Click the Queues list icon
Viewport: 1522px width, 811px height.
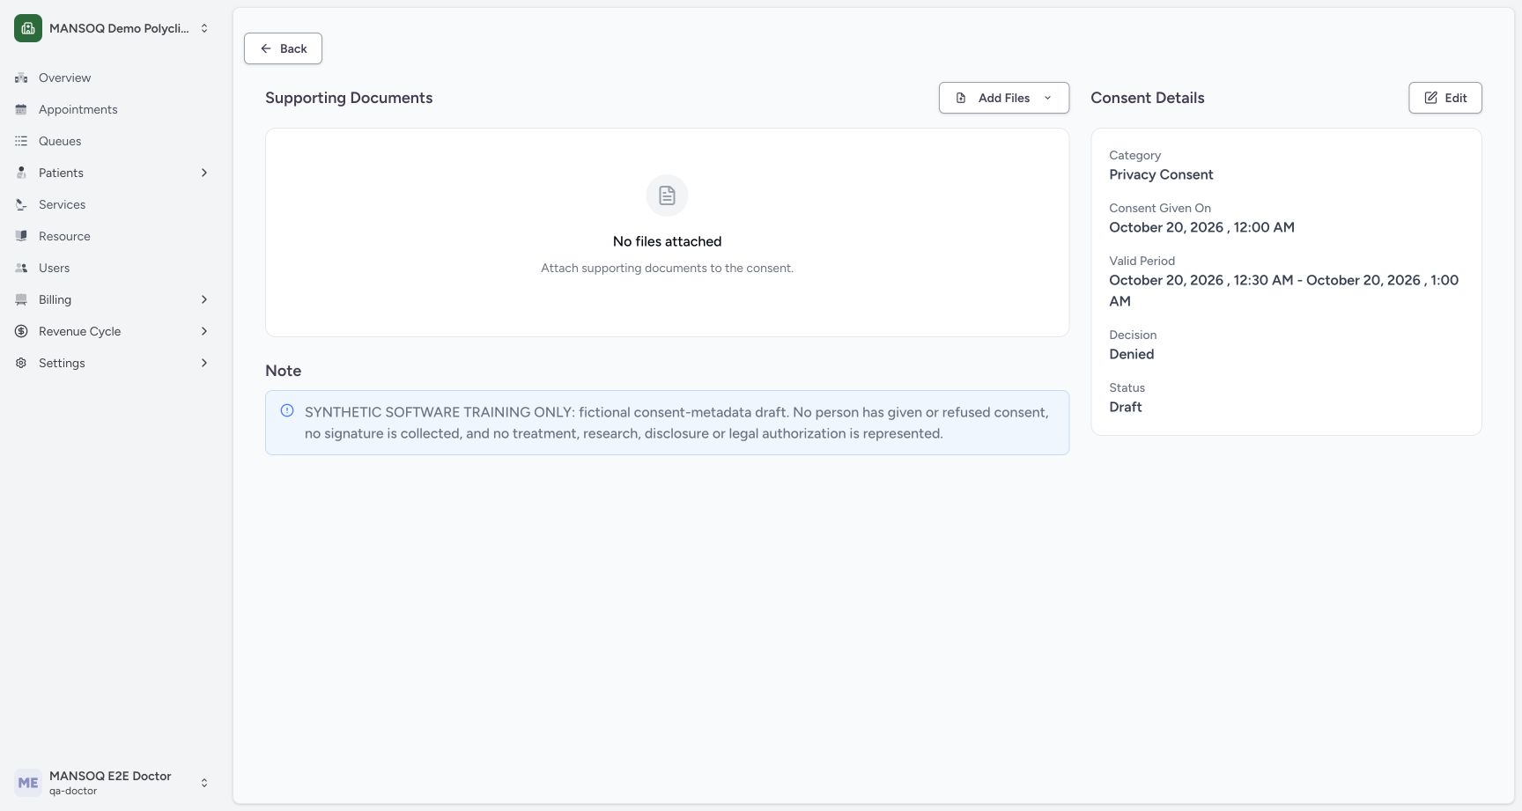tap(21, 141)
